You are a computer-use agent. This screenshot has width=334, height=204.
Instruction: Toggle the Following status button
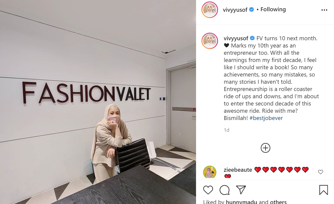(x=273, y=9)
